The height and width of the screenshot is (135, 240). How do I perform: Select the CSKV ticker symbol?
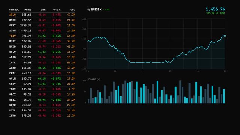12,84
